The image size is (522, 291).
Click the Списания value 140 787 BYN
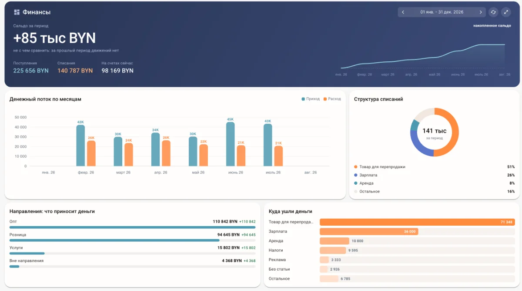coord(75,71)
